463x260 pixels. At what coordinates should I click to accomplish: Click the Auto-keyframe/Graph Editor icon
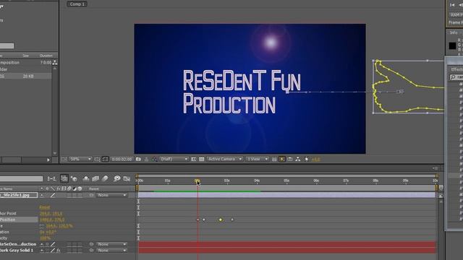[x=127, y=178]
